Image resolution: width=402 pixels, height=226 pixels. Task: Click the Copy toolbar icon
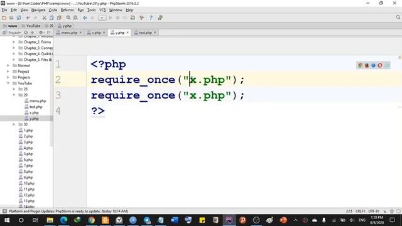click(52, 18)
